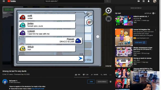Open the YouTube apps grid icon
Viewport: 161px width, 90px height.
coord(144,1)
